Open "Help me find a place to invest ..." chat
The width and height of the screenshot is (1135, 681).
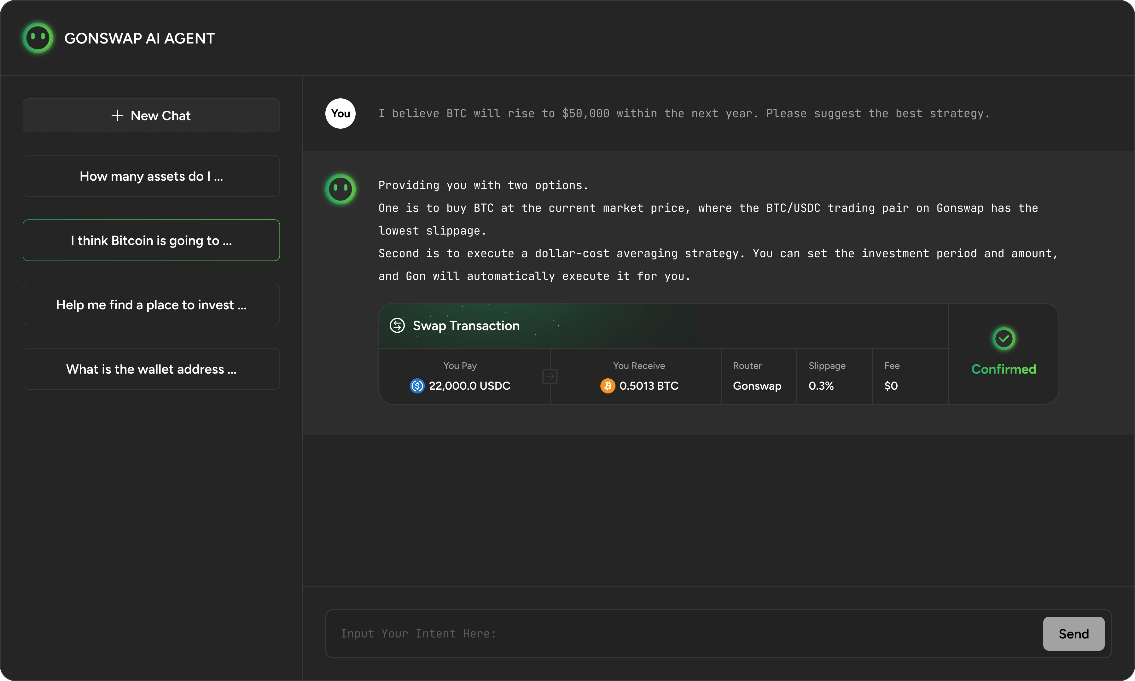click(x=151, y=305)
